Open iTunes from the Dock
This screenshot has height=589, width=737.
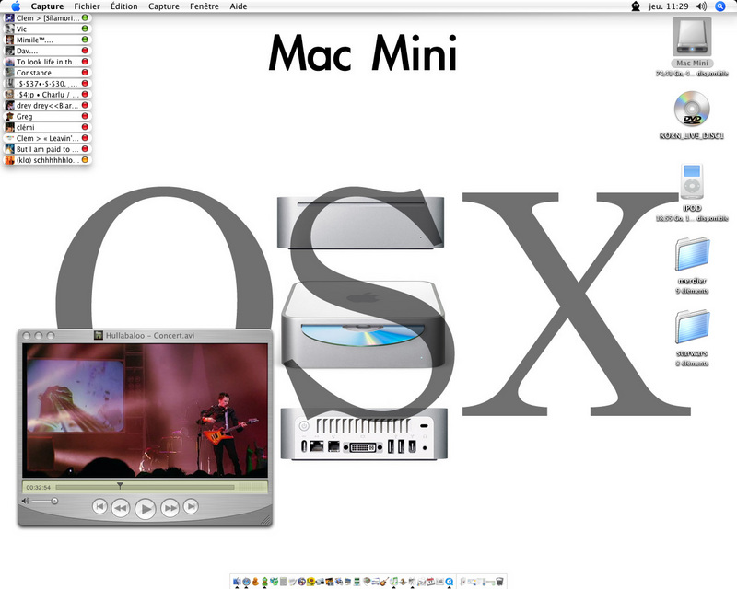394,582
